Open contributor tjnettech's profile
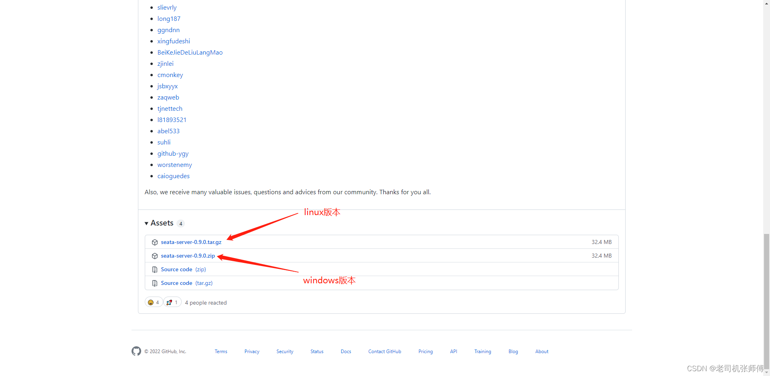 (x=170, y=108)
